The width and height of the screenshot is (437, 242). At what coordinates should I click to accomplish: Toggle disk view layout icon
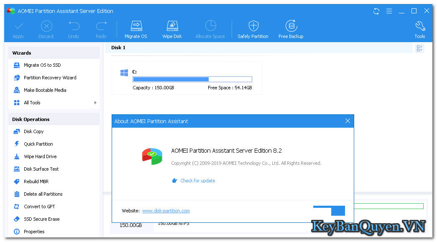click(419, 48)
